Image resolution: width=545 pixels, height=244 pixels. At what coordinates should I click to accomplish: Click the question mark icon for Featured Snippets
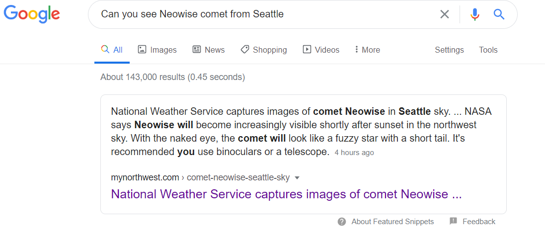pyautogui.click(x=342, y=222)
